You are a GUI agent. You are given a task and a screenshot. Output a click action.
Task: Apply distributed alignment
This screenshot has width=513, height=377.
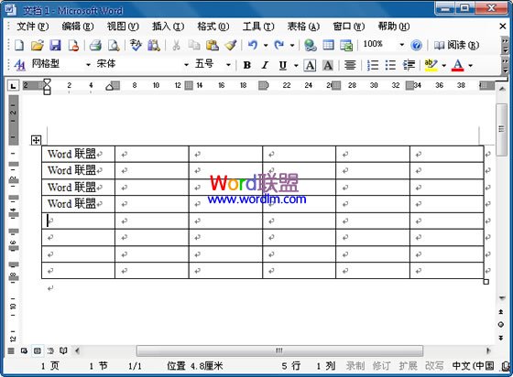[350, 65]
